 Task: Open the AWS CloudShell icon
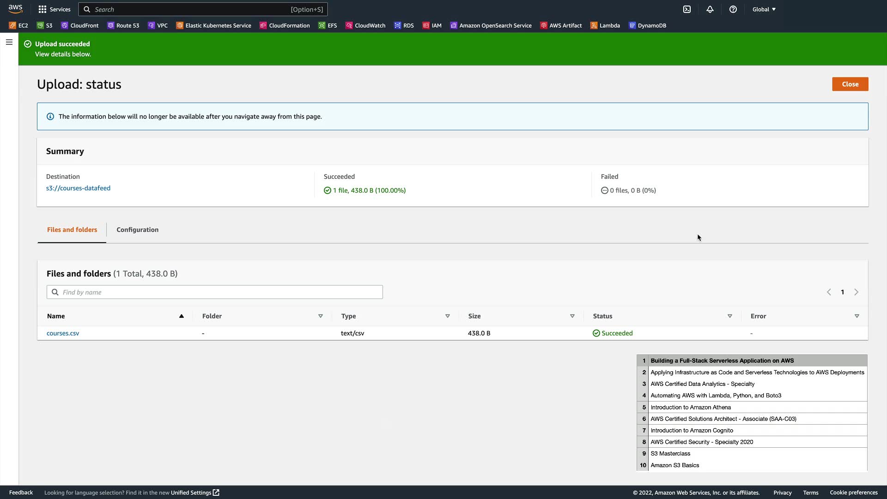click(x=687, y=9)
